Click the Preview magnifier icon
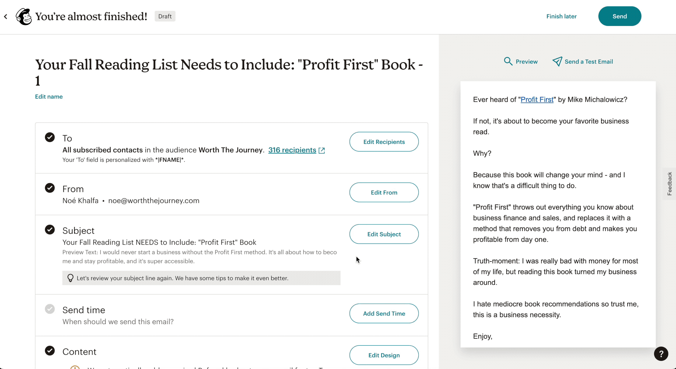 coord(508,61)
